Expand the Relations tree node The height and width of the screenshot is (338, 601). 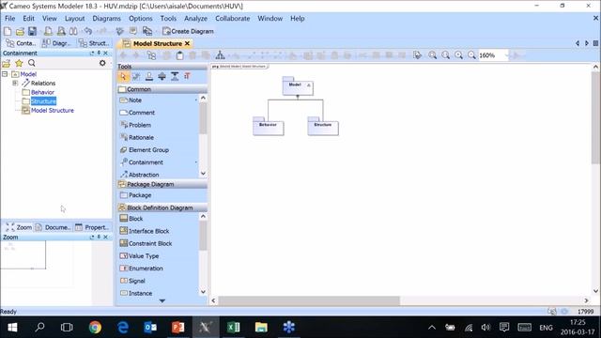(15, 83)
